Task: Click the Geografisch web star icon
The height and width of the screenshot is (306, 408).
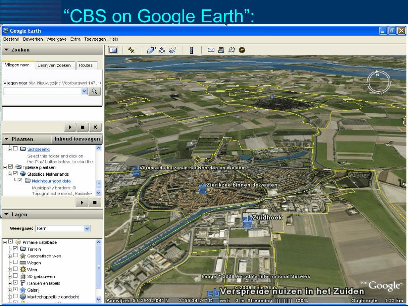Action: click(23, 256)
